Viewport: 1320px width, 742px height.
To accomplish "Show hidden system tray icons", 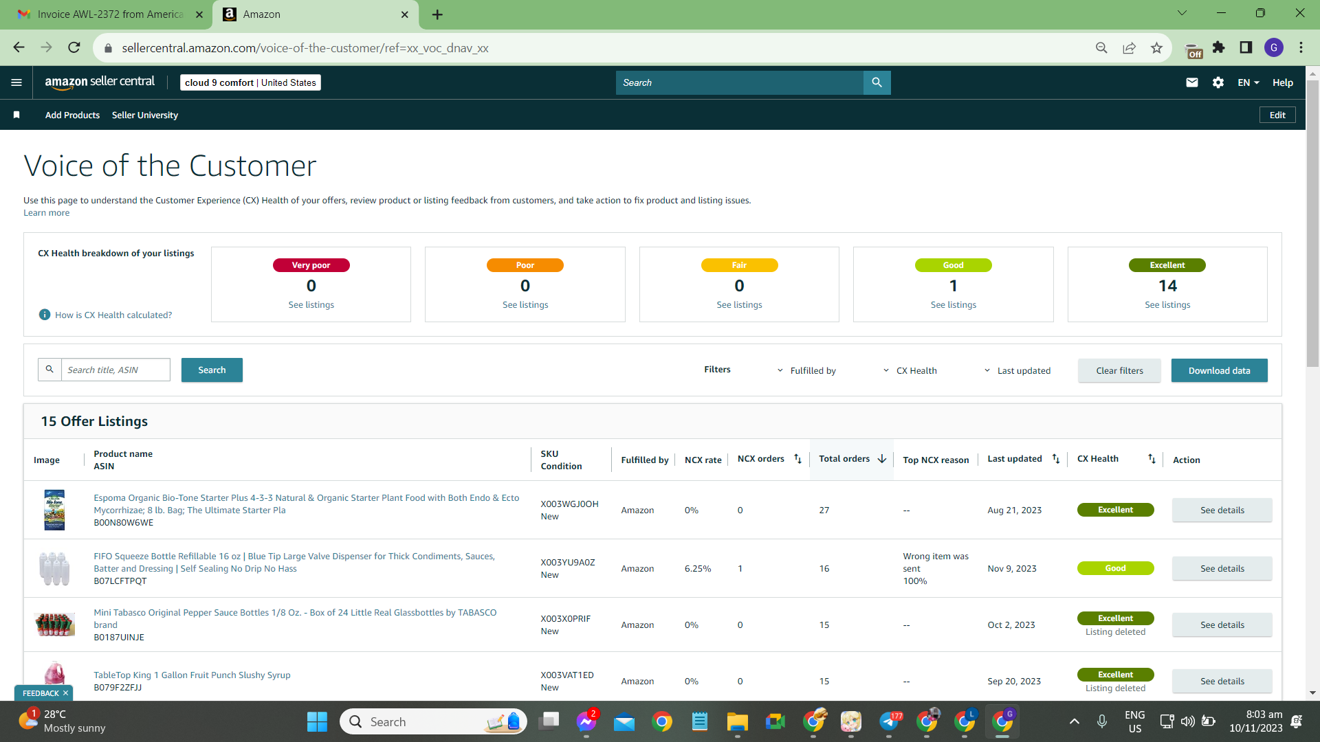I will [1074, 721].
